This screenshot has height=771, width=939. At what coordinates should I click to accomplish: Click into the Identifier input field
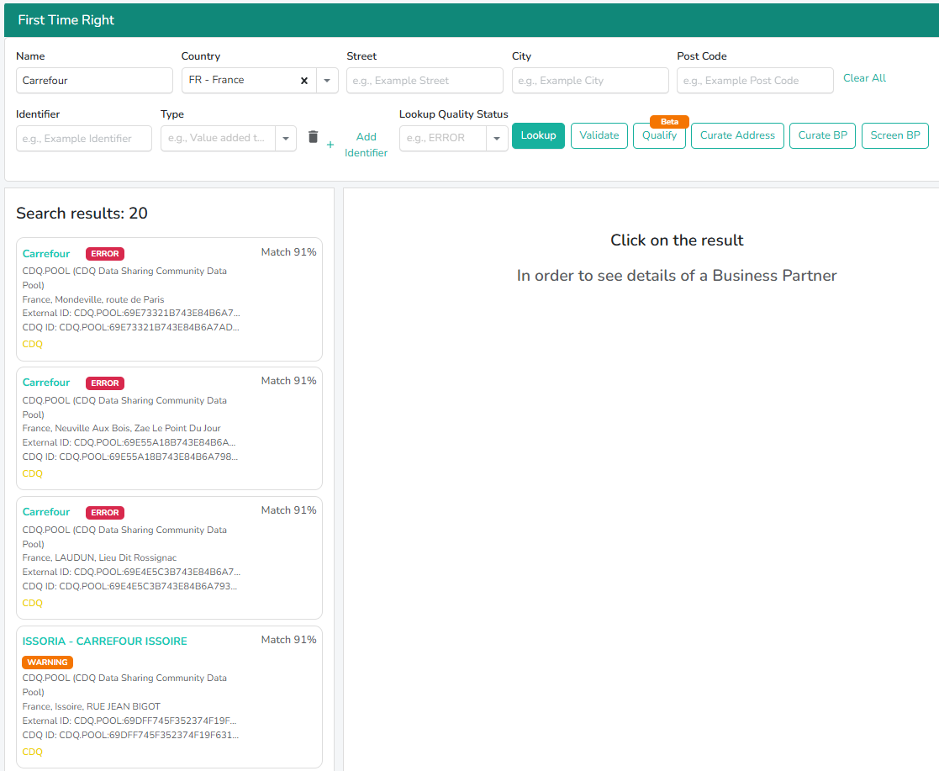[84, 139]
